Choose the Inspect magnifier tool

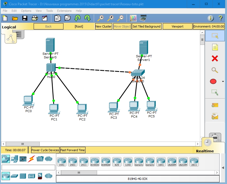(215, 70)
